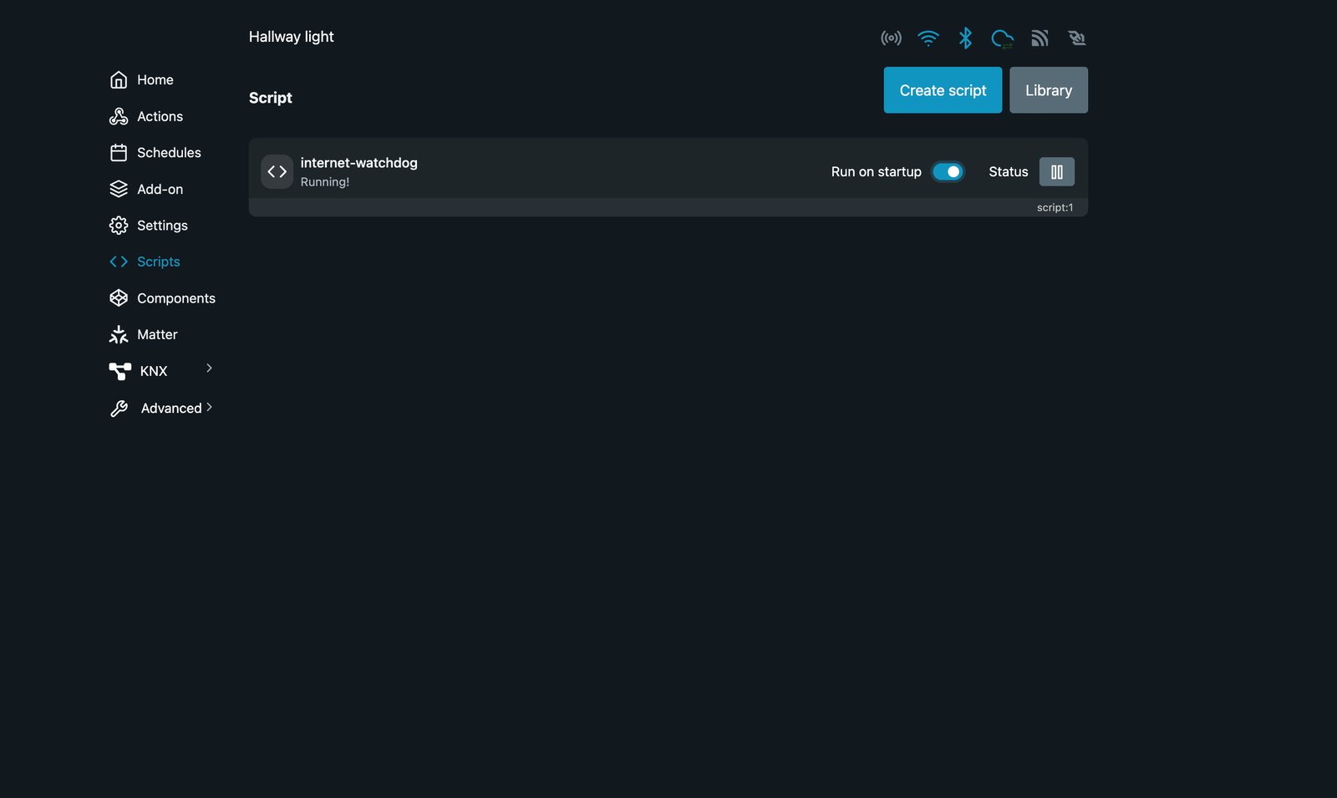Click the Settings gear icon

click(x=119, y=226)
